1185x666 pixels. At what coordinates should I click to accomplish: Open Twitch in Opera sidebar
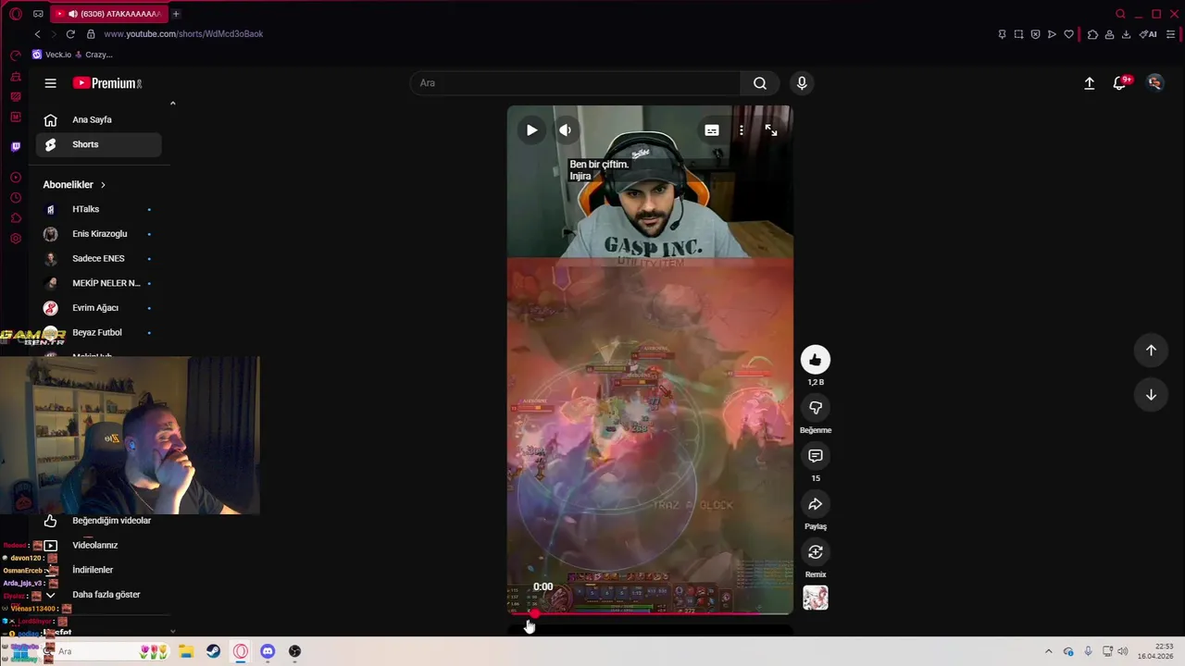(x=16, y=147)
